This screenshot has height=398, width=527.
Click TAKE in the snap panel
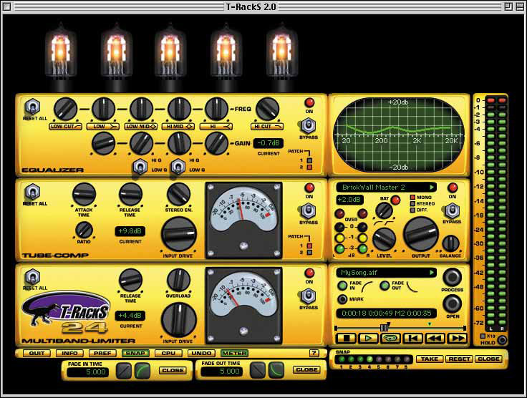429,359
